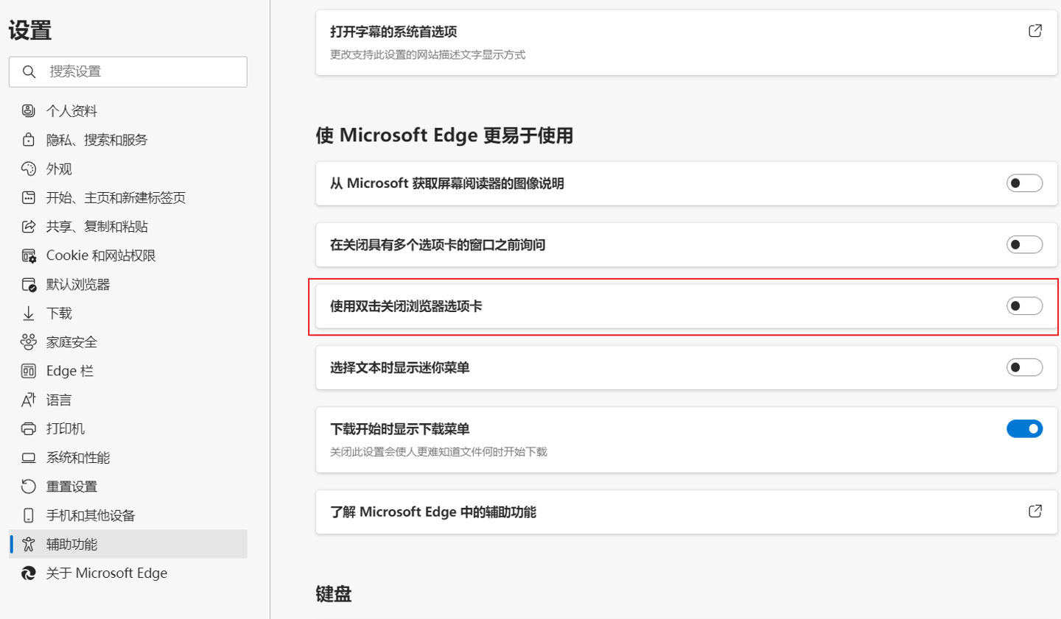Open 关于 Microsoft Edge page
Screen dimensions: 1061x619
(105, 573)
